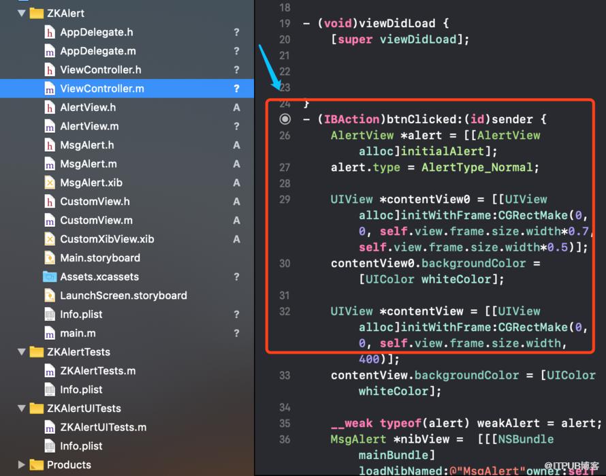Expand the Products group triangle
The height and width of the screenshot is (476, 606).
point(22,465)
